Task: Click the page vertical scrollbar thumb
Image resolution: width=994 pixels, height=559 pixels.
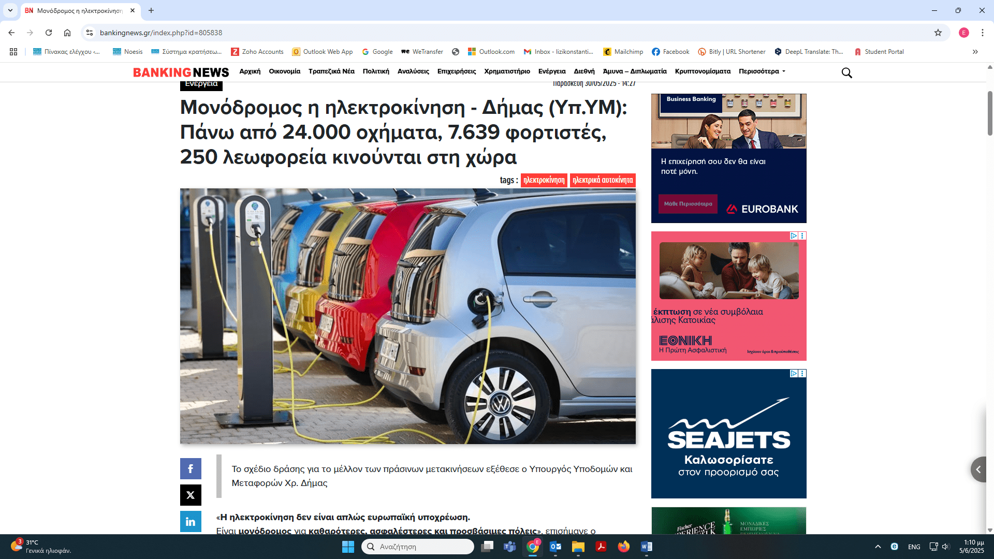Action: (x=990, y=113)
